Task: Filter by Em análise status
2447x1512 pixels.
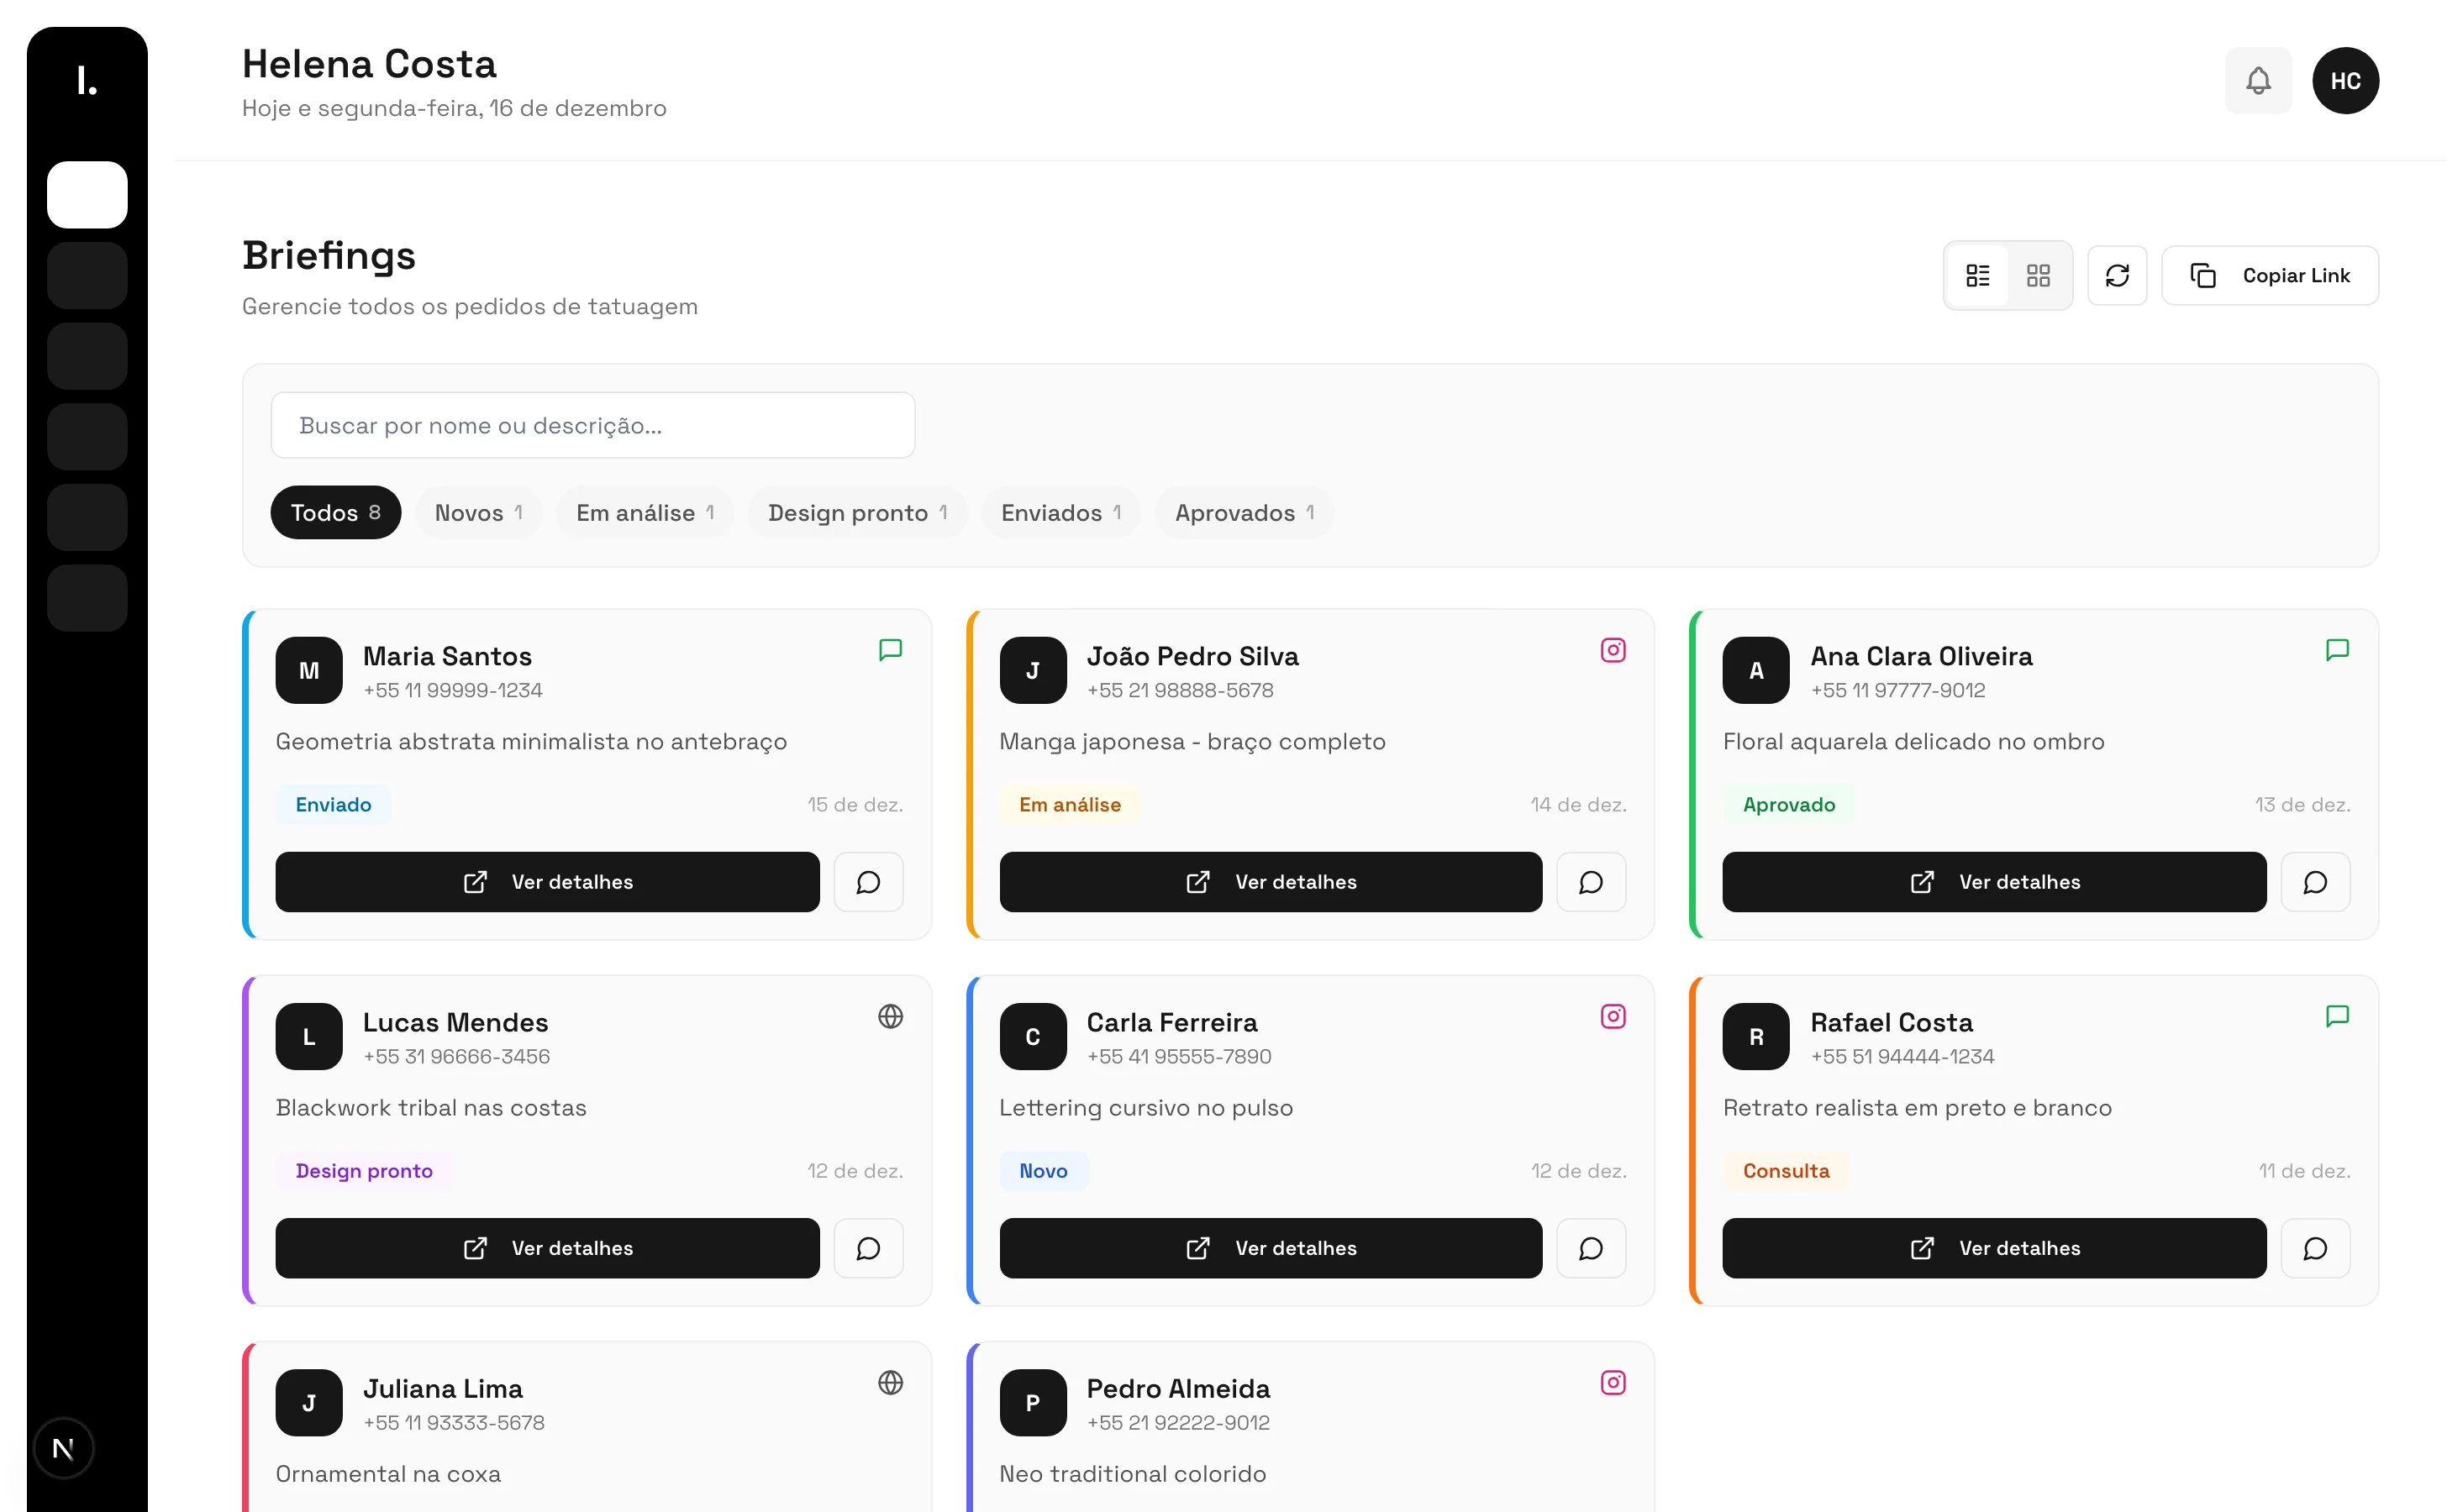Action: point(645,513)
